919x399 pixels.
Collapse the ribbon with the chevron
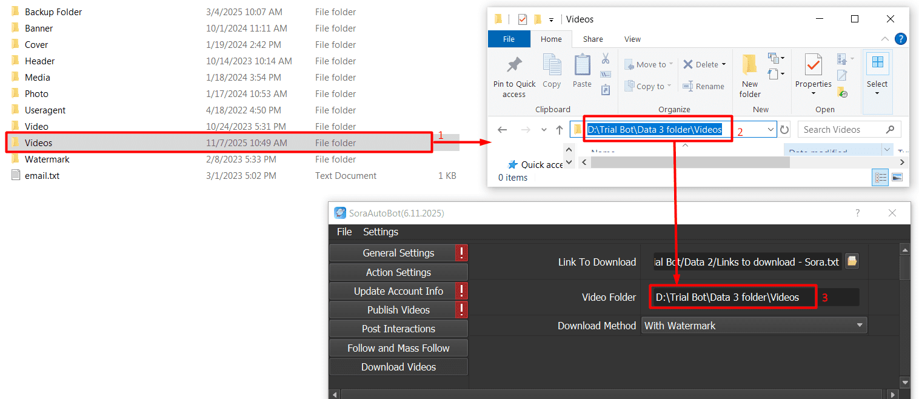tap(885, 38)
